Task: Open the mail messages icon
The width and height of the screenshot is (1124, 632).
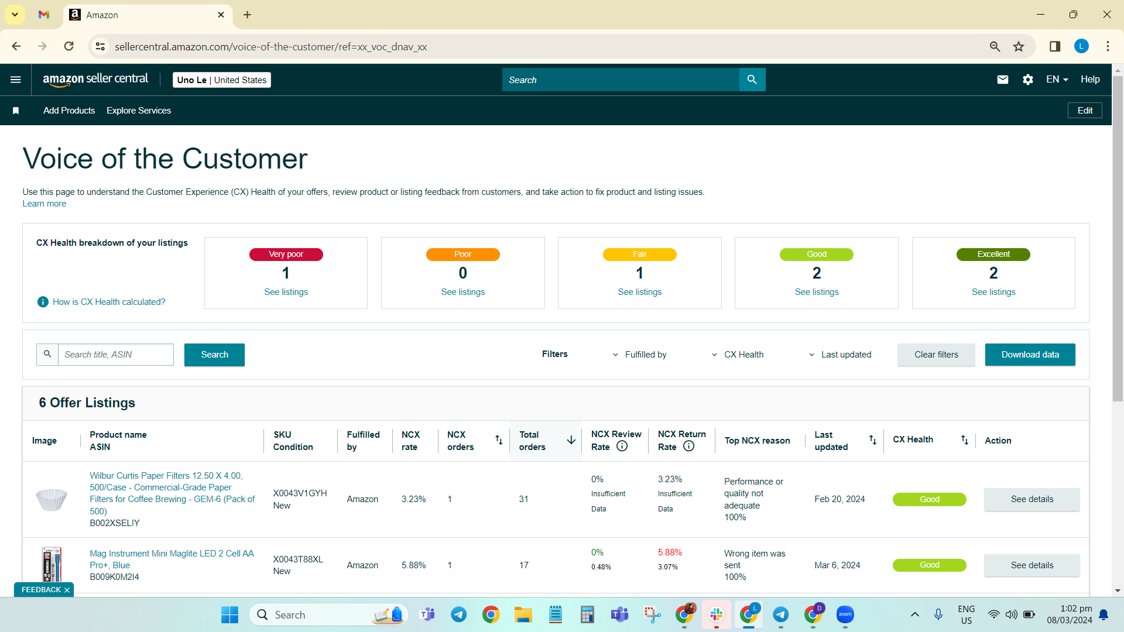Action: click(x=1003, y=80)
